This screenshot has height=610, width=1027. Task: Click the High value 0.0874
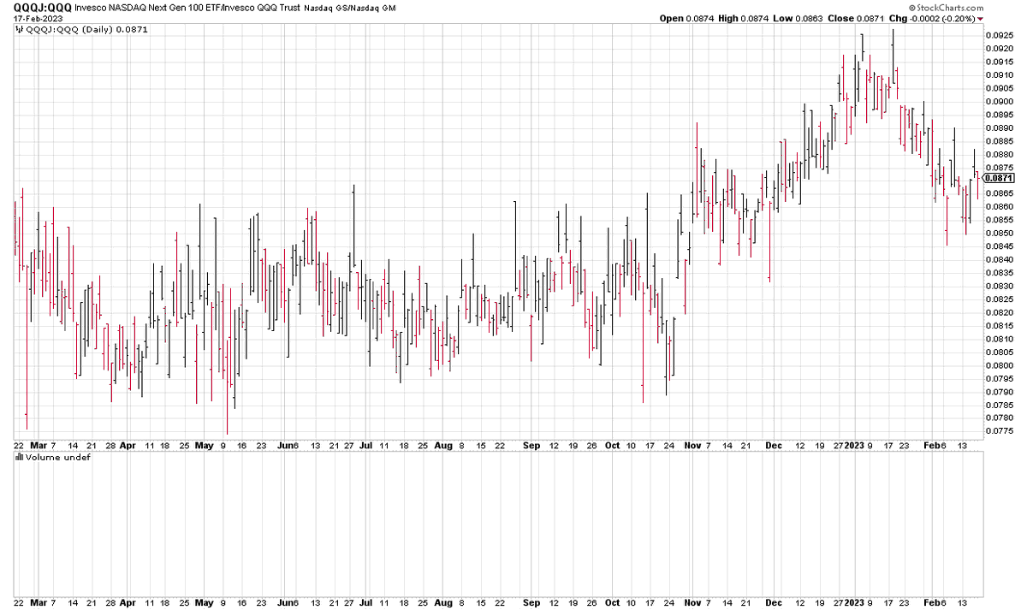pyautogui.click(x=757, y=19)
